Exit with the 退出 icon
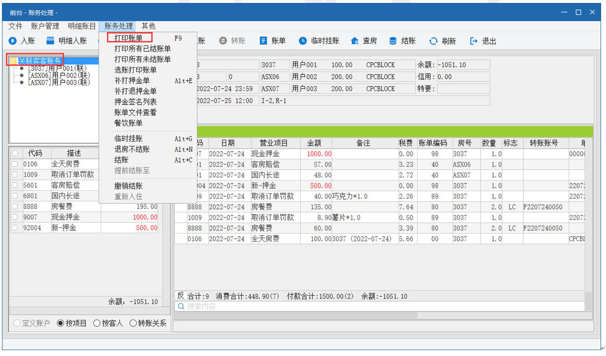 coord(474,41)
